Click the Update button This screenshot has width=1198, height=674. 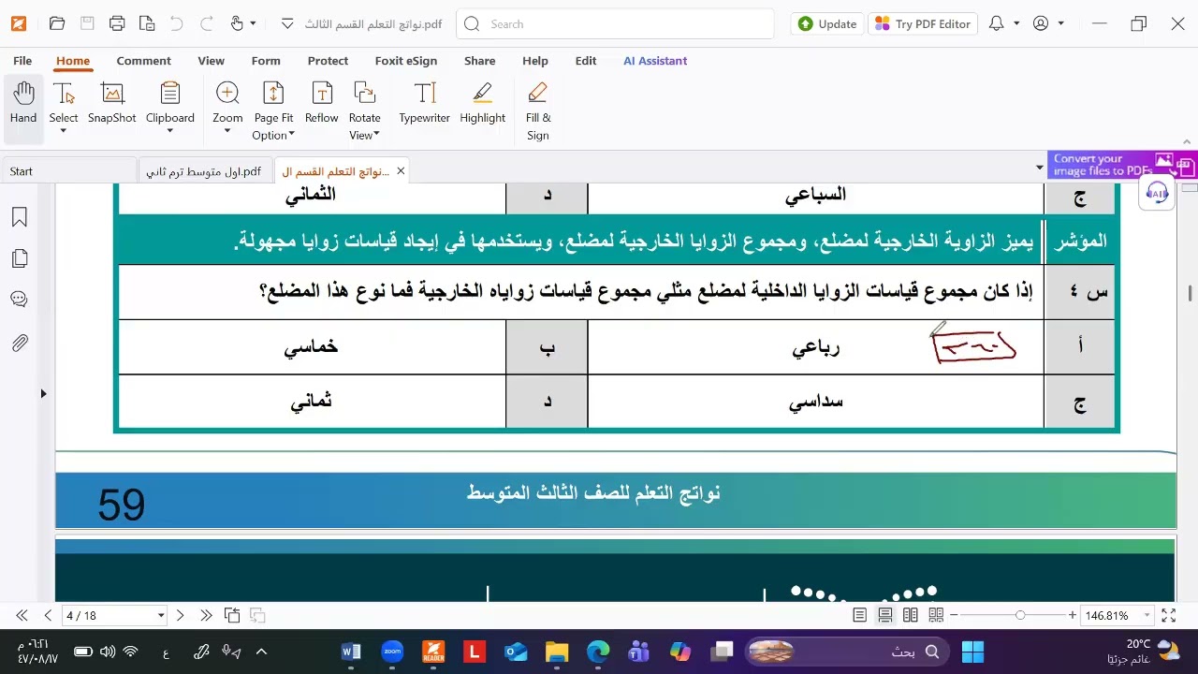click(827, 24)
